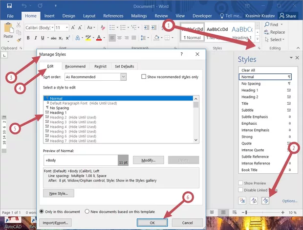
Task: Toggle Italic formatting in the ribbon
Action: pos(36,38)
